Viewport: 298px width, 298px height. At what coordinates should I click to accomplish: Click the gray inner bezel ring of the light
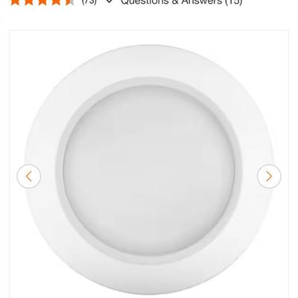point(149,81)
